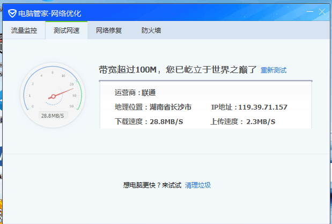Click the 电脑管家-网络优化 title text
Viewport: 332px width, 224px height.
50,13
